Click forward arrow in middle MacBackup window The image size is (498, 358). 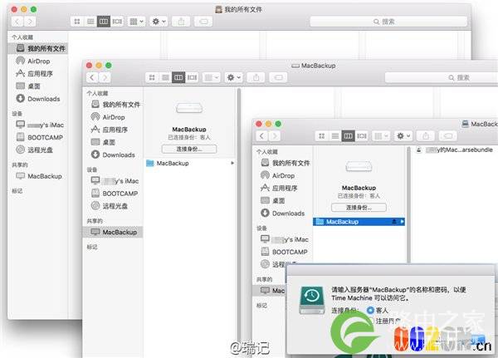click(105, 77)
